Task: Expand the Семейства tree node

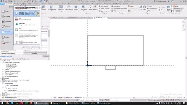Action: 1,94
